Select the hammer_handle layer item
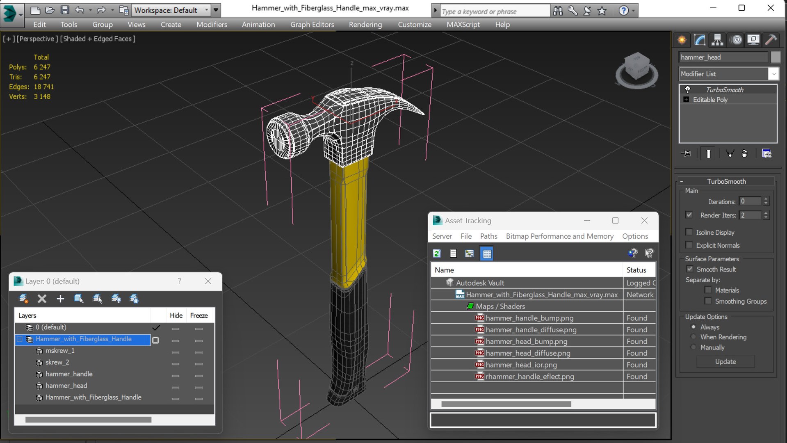Viewport: 787px width, 443px height. point(69,374)
